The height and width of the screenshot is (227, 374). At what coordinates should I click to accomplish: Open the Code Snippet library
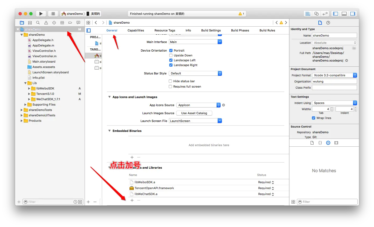point(320,143)
